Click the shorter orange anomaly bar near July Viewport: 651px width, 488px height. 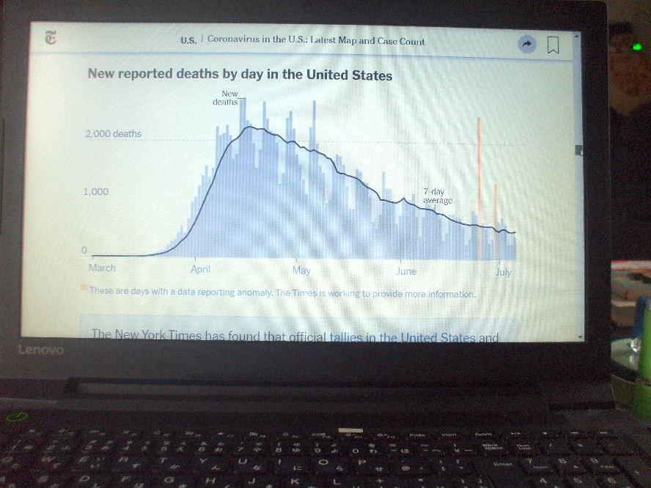coord(496,223)
